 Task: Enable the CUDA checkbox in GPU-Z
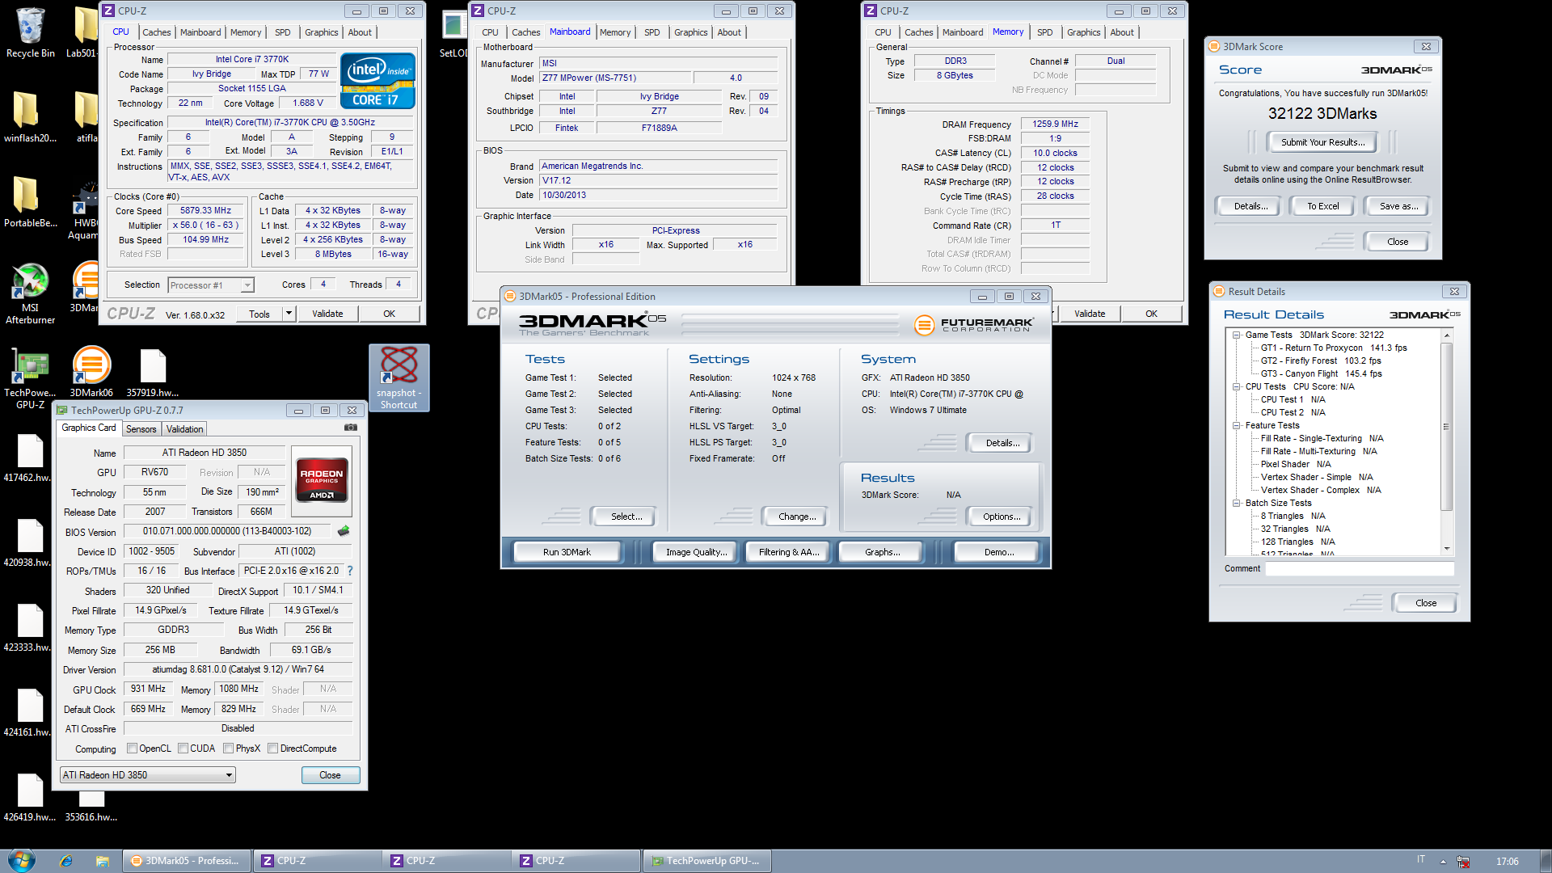(x=183, y=749)
